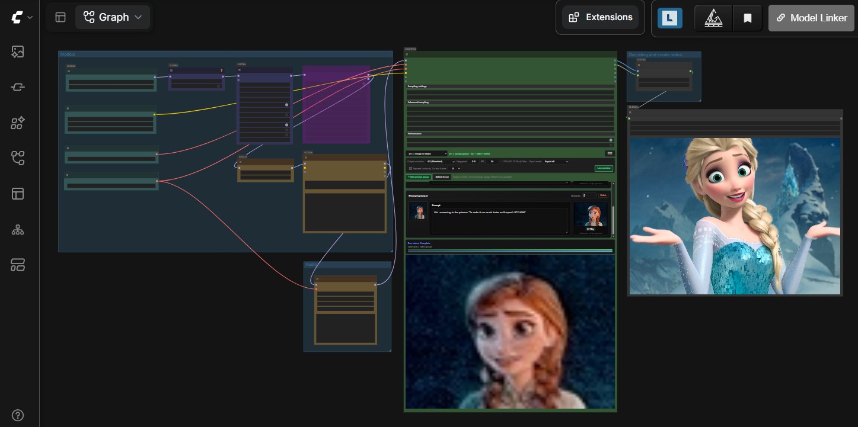Click the Run status progress bar

click(x=510, y=251)
